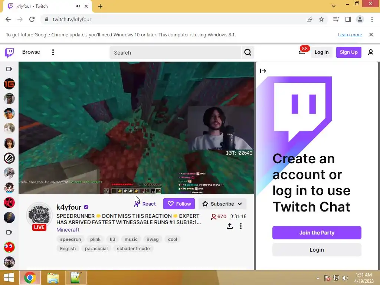Expand the Subscribe dropdown chevron
Viewport: 380px width, 285px height.
coord(240,204)
